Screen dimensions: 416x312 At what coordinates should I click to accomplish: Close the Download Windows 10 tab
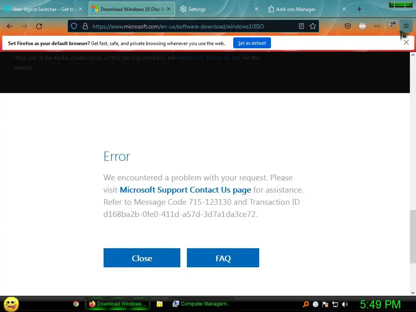[x=169, y=9]
